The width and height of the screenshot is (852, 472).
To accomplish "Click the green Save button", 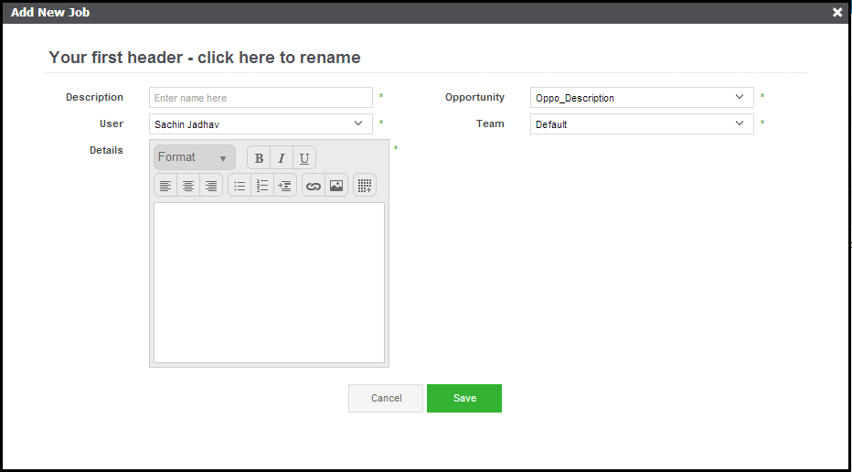I will (x=464, y=398).
